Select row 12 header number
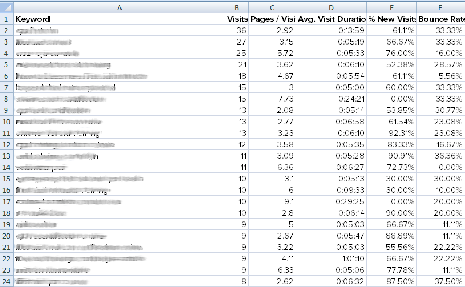The width and height of the screenshot is (465, 287). click(x=6, y=144)
